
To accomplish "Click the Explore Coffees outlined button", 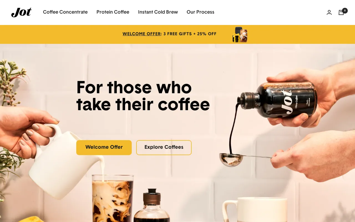I will 164,147.
